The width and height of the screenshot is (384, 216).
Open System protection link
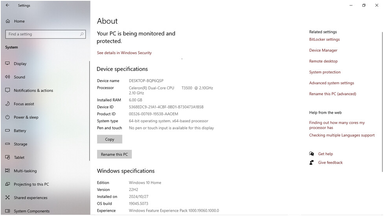[x=325, y=72]
